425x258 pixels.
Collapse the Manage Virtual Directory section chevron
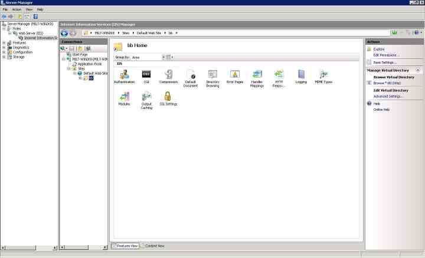[x=418, y=70]
